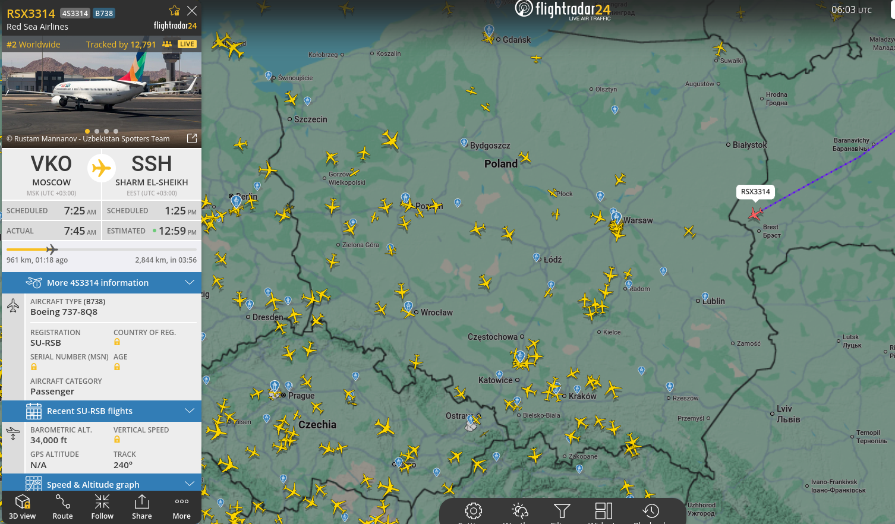The width and height of the screenshot is (895, 524).
Task: Open the #2 Worldwide ranking link
Action: tap(33, 45)
